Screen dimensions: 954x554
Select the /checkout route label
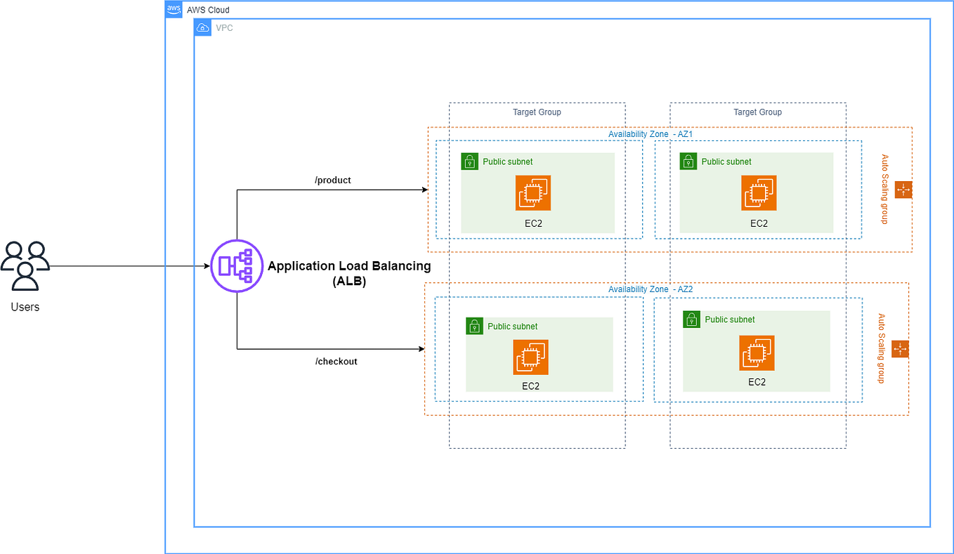click(336, 361)
